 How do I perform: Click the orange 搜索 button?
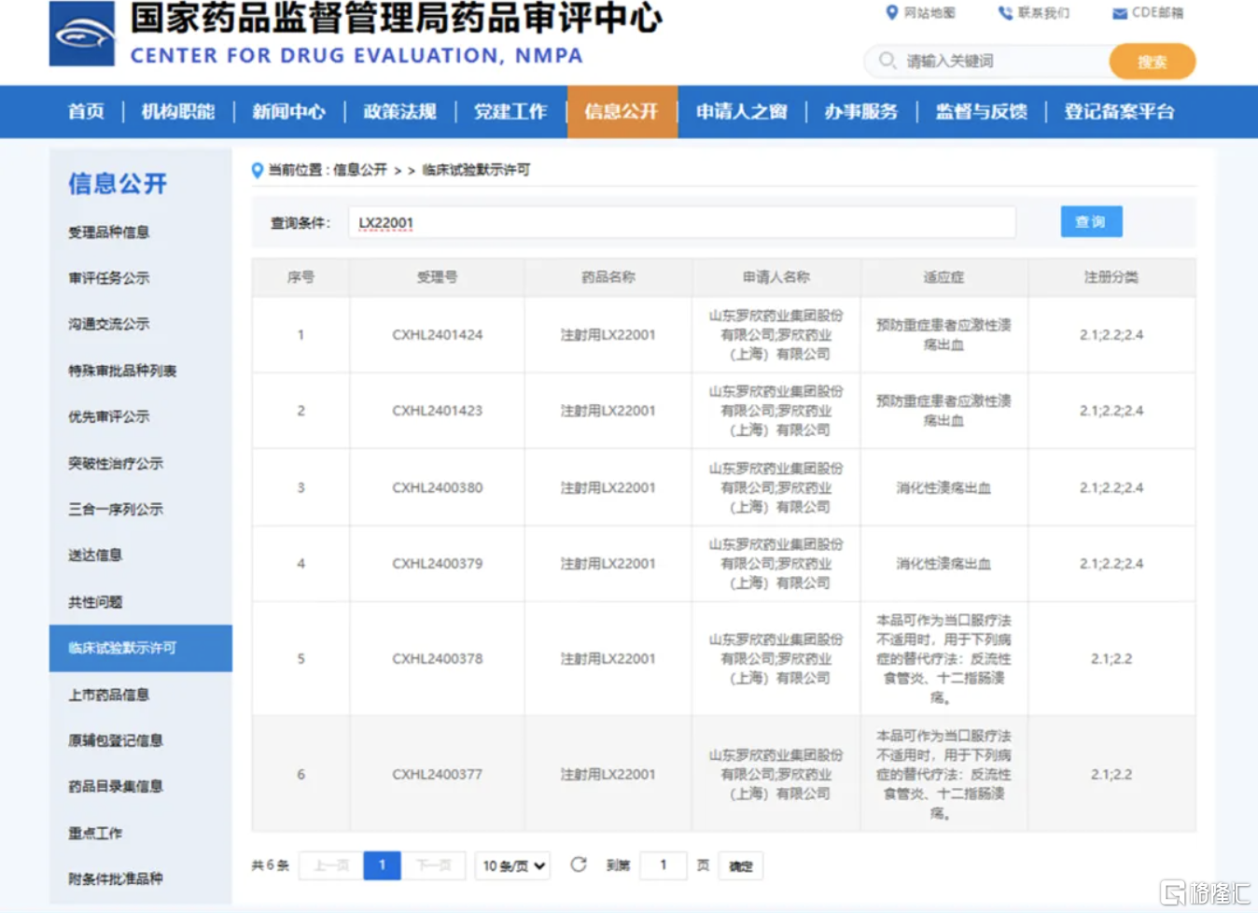[1153, 62]
